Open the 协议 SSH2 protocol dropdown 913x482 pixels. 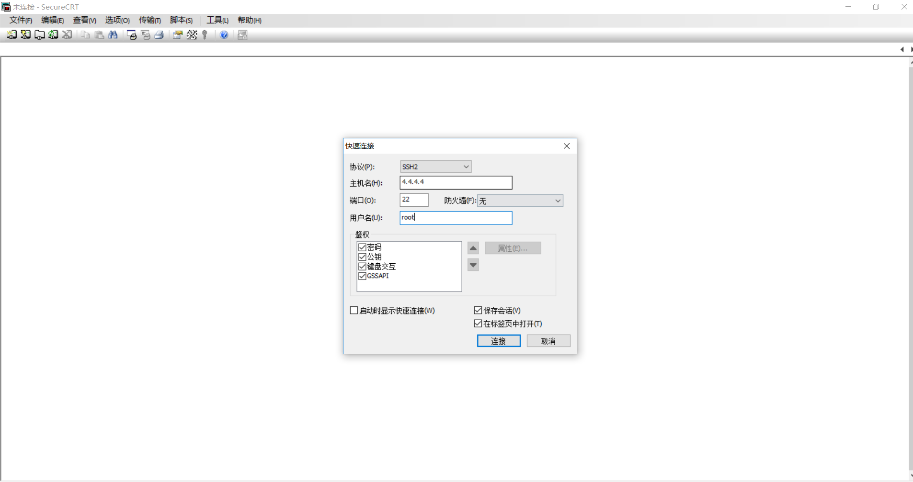436,167
